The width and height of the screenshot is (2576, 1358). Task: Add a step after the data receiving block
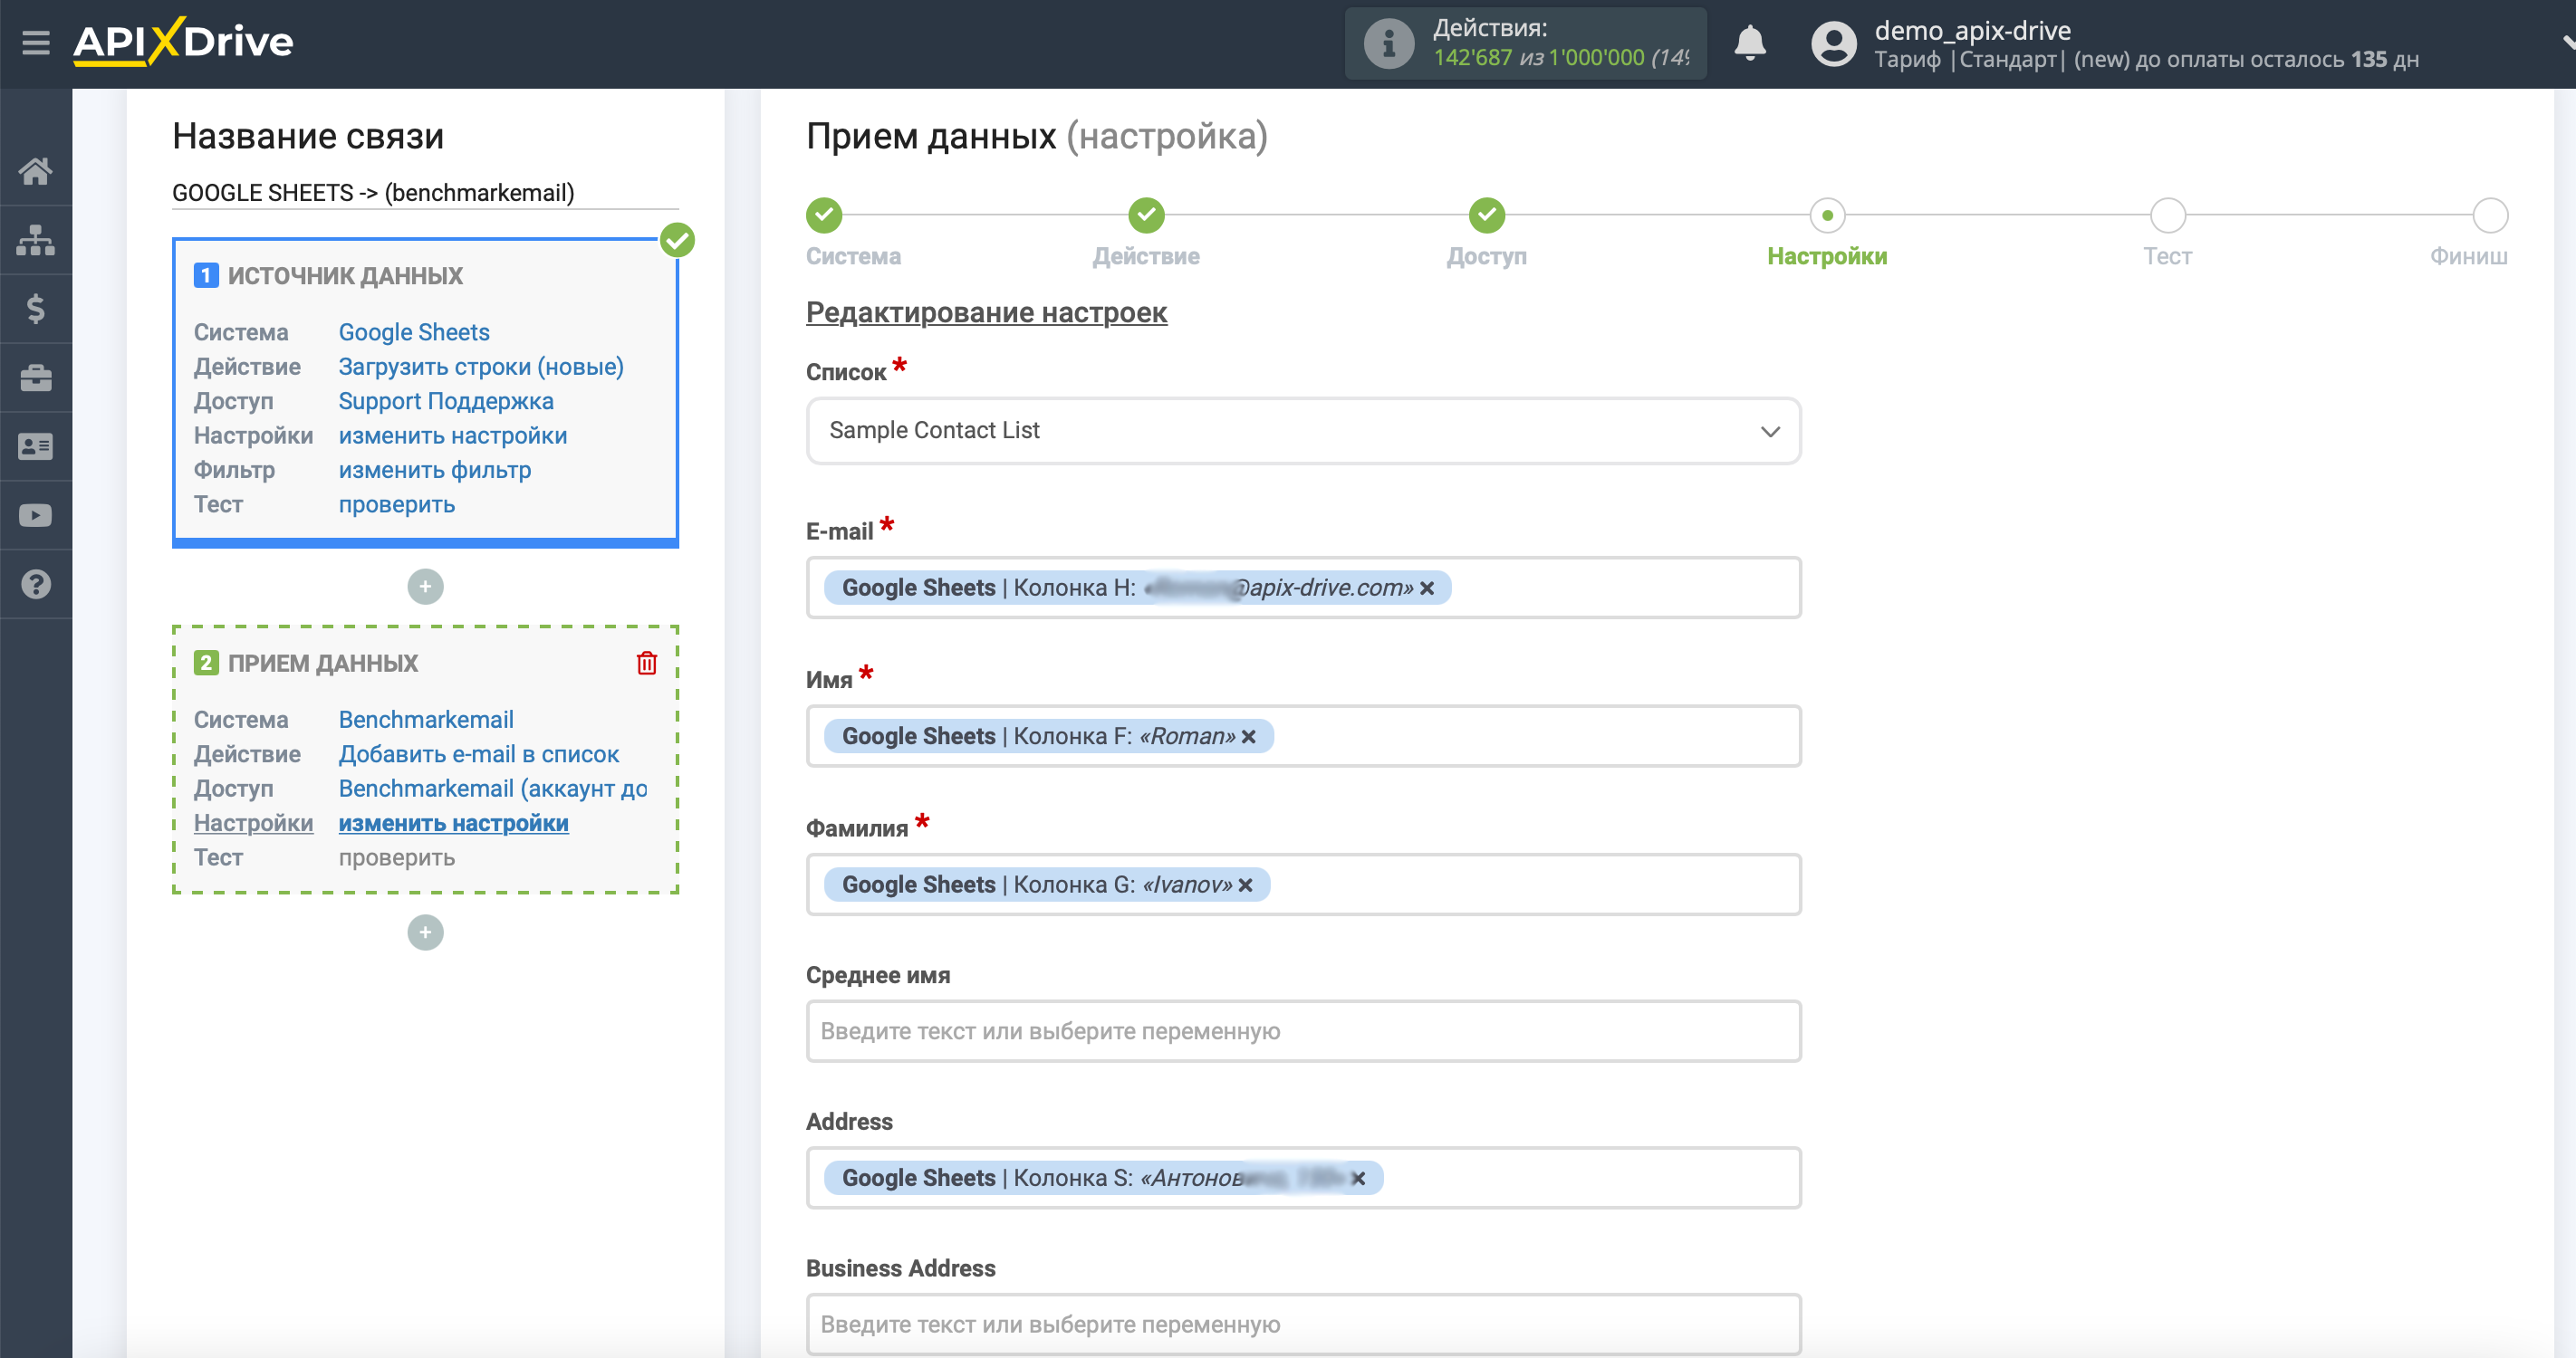click(425, 932)
